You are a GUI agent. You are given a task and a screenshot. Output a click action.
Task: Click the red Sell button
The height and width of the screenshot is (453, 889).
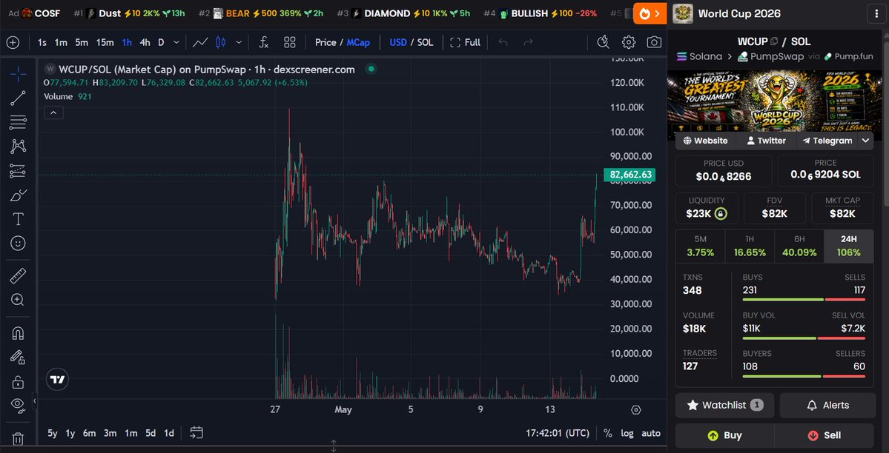[x=824, y=435]
